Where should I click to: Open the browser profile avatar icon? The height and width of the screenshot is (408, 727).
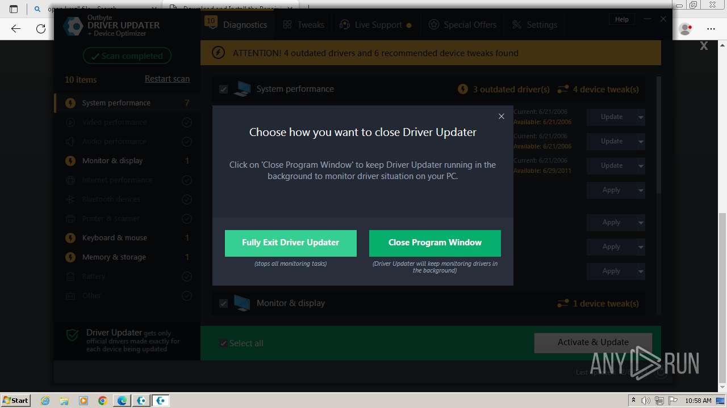685,28
